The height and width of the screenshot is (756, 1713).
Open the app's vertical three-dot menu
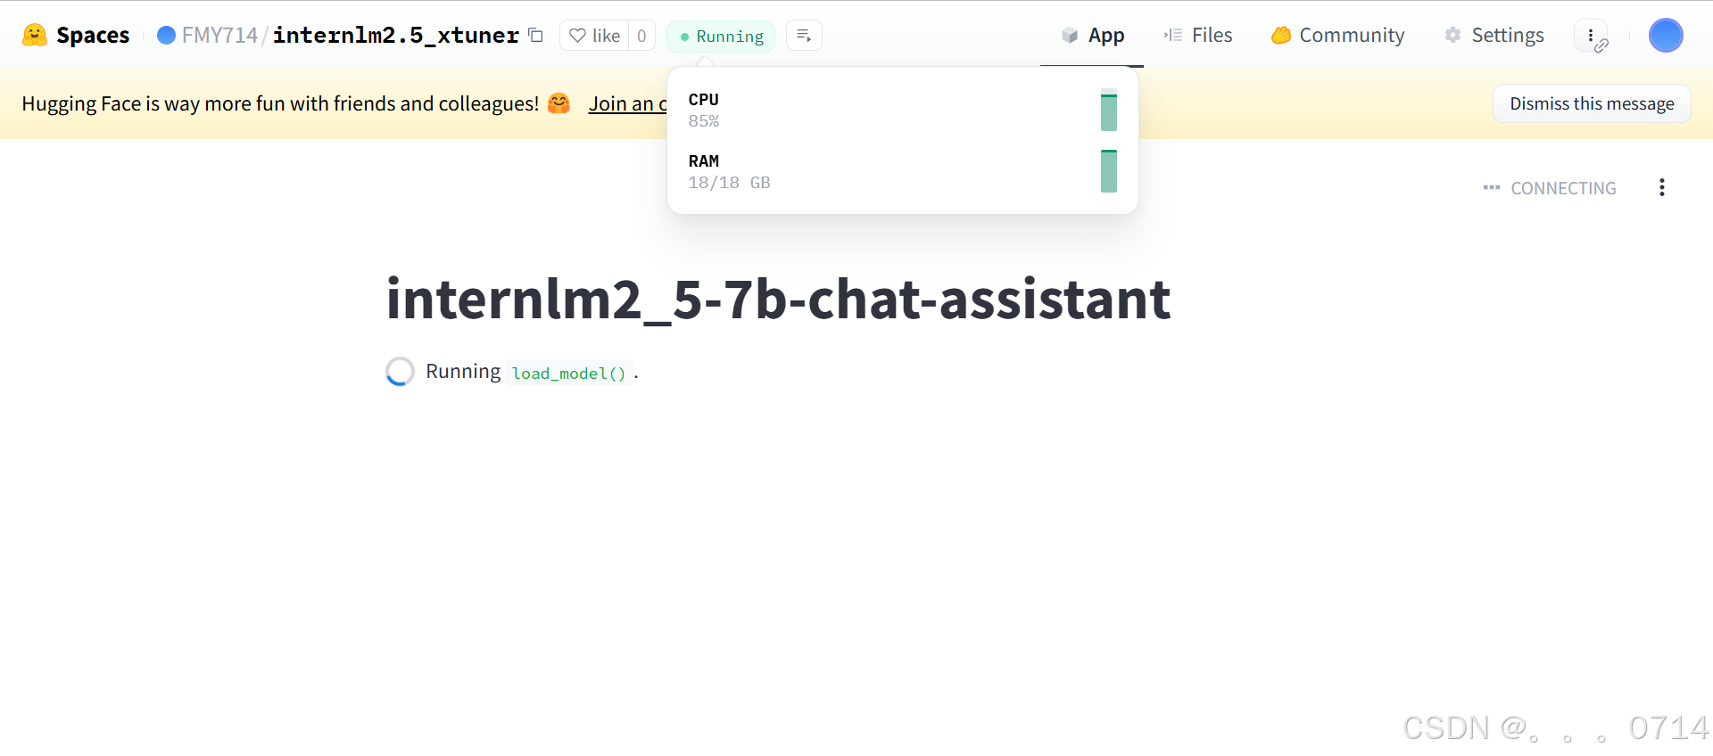click(1661, 187)
